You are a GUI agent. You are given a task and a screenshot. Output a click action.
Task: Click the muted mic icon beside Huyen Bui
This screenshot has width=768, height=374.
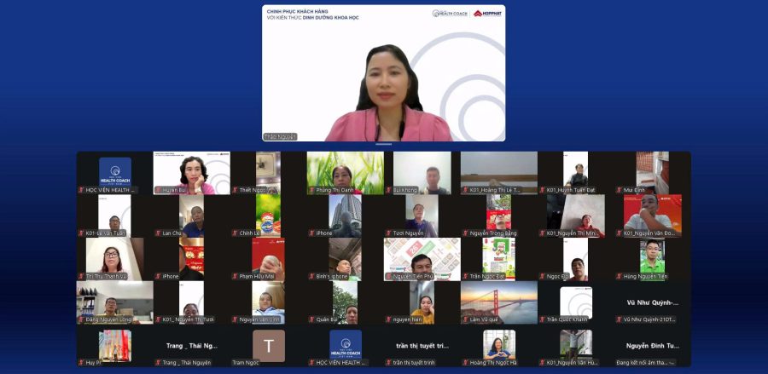pos(159,190)
